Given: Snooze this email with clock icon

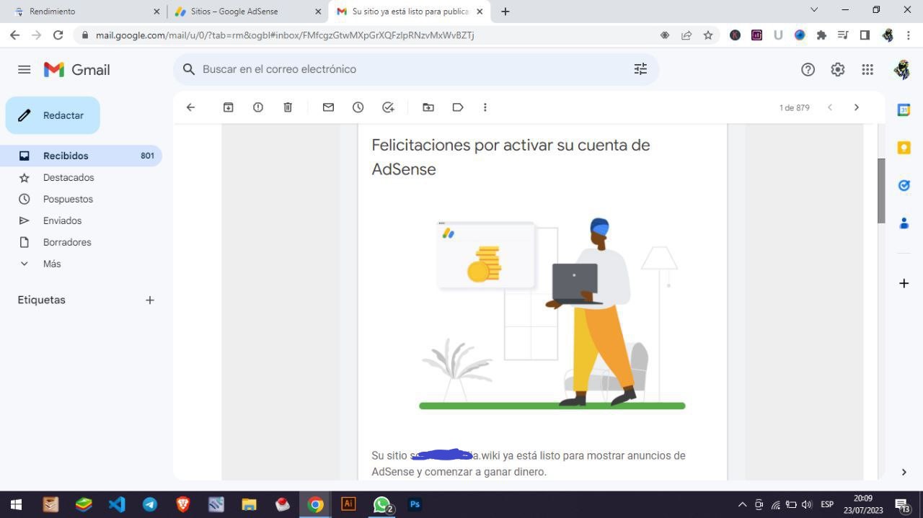Looking at the screenshot, I should [x=358, y=107].
